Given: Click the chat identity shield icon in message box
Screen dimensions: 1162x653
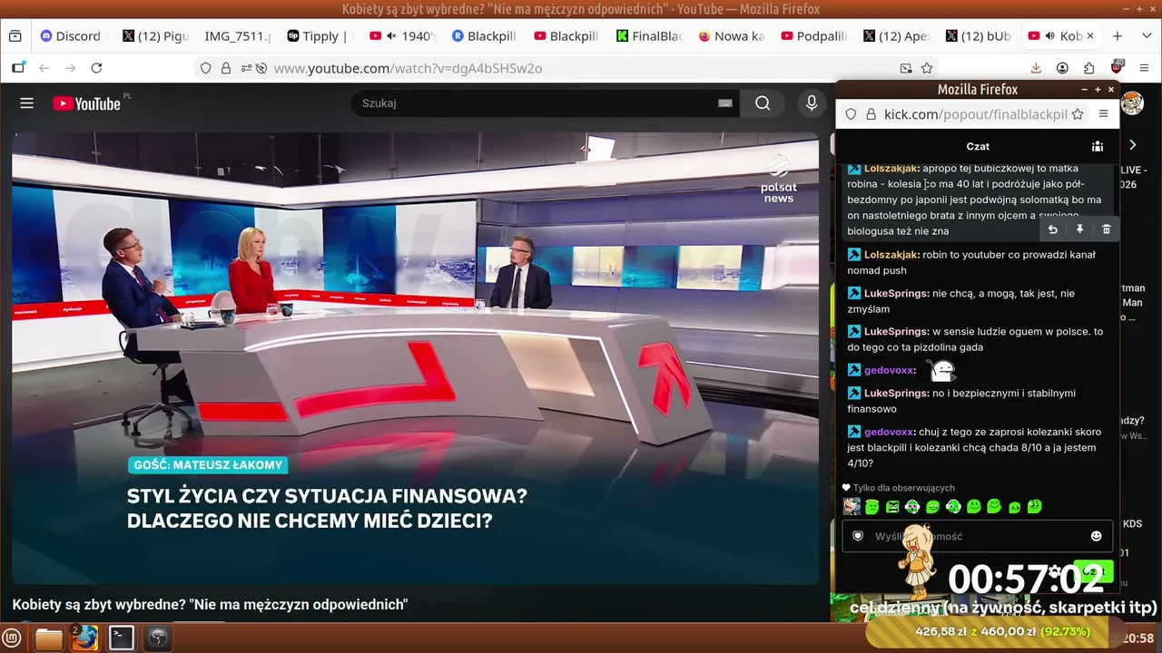Looking at the screenshot, I should pos(858,536).
